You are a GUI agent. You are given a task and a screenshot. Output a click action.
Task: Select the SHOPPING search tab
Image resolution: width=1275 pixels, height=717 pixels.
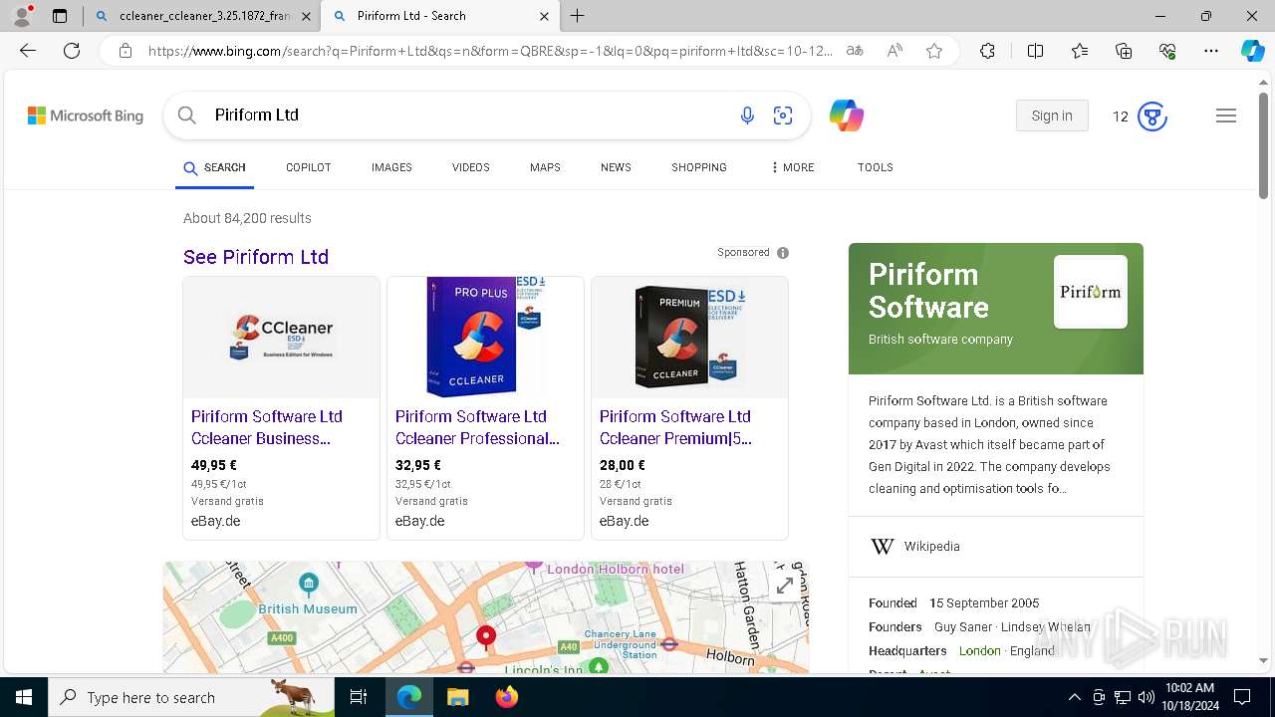coord(698,167)
